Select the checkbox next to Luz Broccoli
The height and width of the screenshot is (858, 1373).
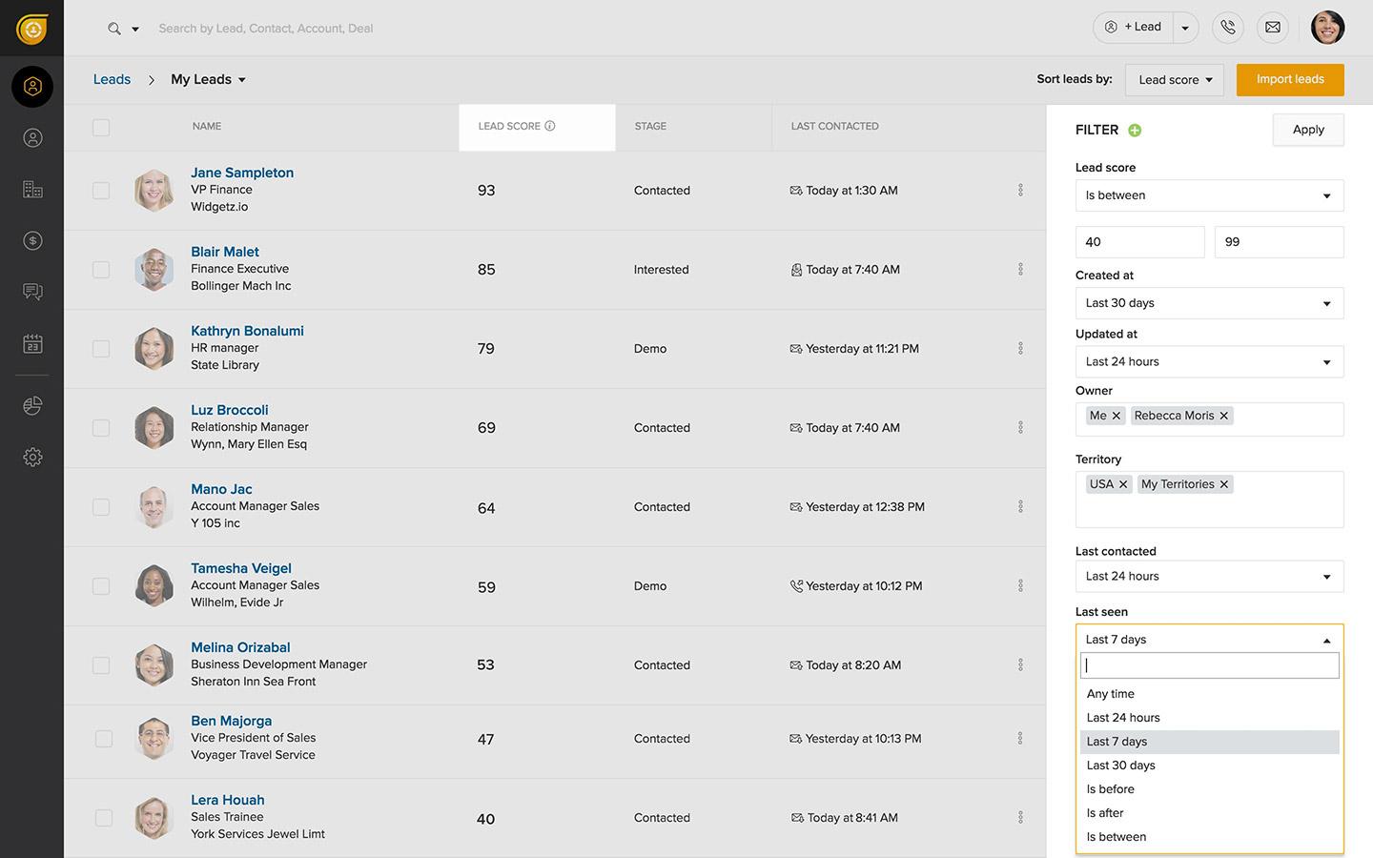(101, 428)
